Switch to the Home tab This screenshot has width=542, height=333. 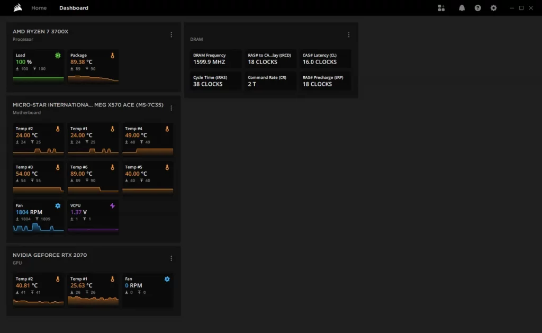[39, 8]
